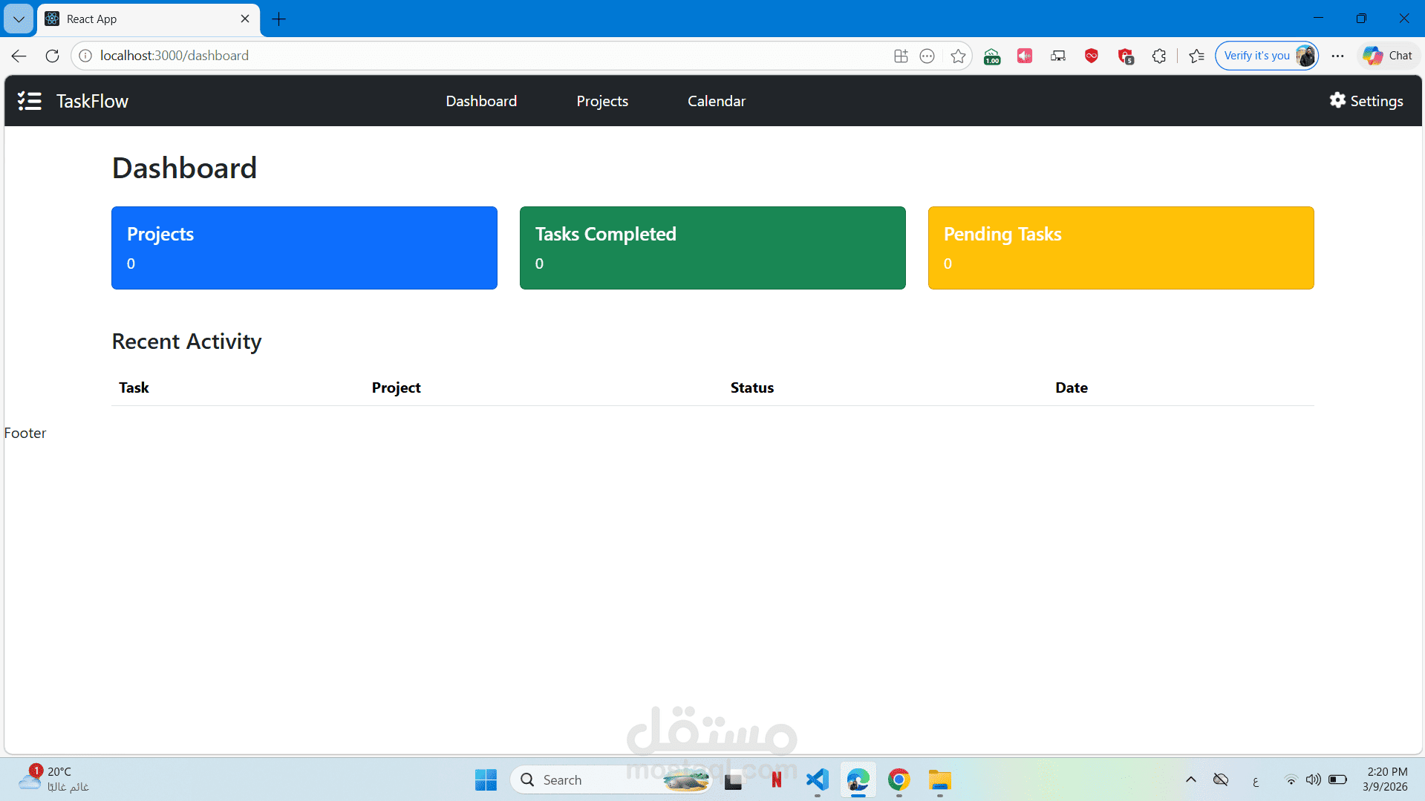Click the volume speaker tray icon

point(1314,779)
